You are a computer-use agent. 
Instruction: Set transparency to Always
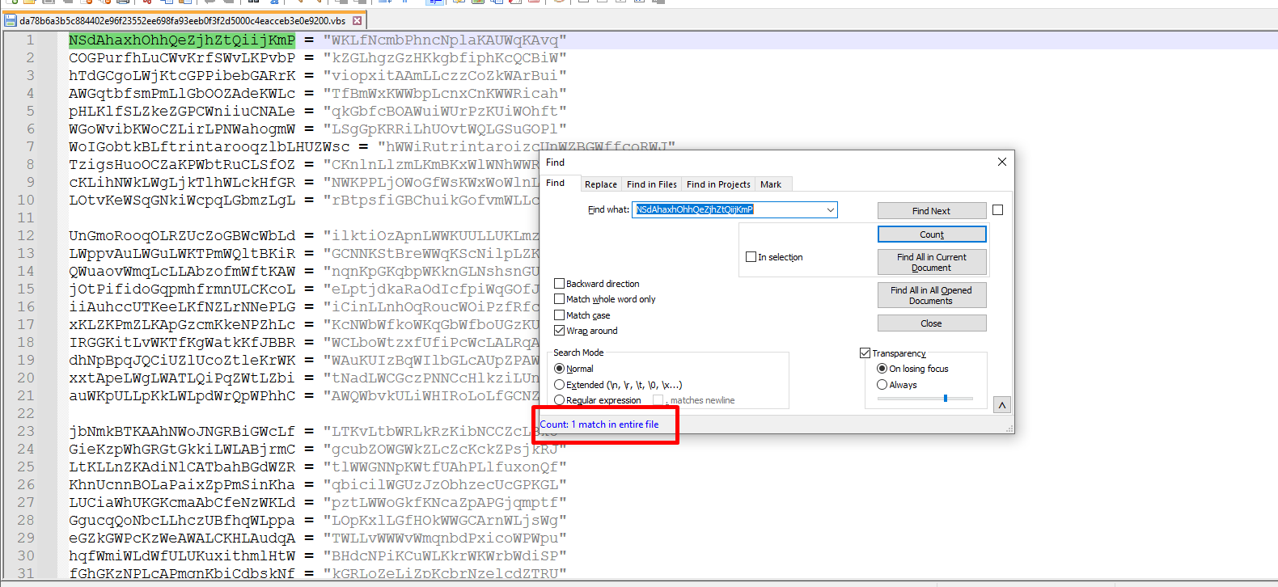tap(882, 385)
